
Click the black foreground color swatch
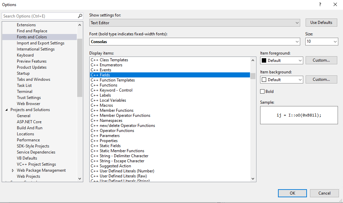[264, 61]
